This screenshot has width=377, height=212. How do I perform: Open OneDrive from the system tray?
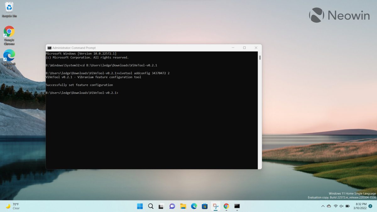329,206
